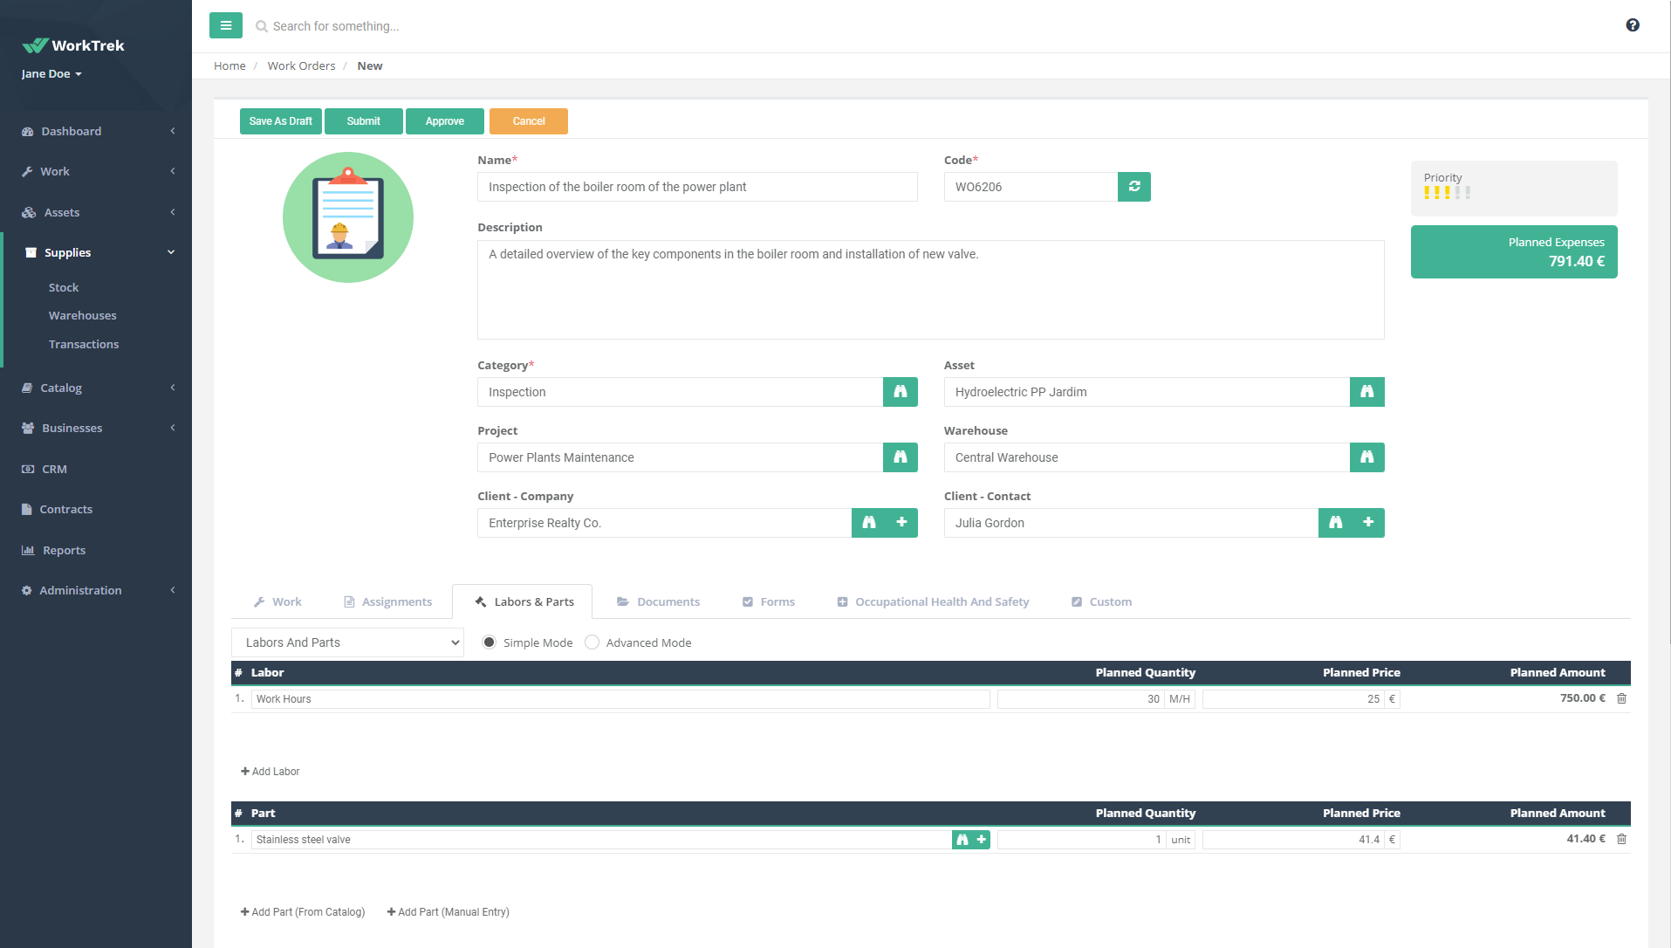Expand the Administration sidebar section
Image resolution: width=1671 pixels, height=948 pixels.
(81, 590)
